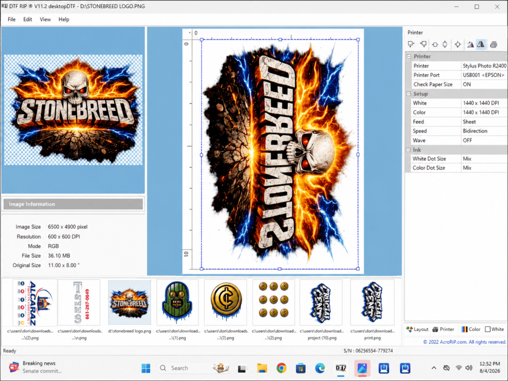Open the AcroRIP.com copyright link
This screenshot has width=508, height=381.
(x=464, y=342)
